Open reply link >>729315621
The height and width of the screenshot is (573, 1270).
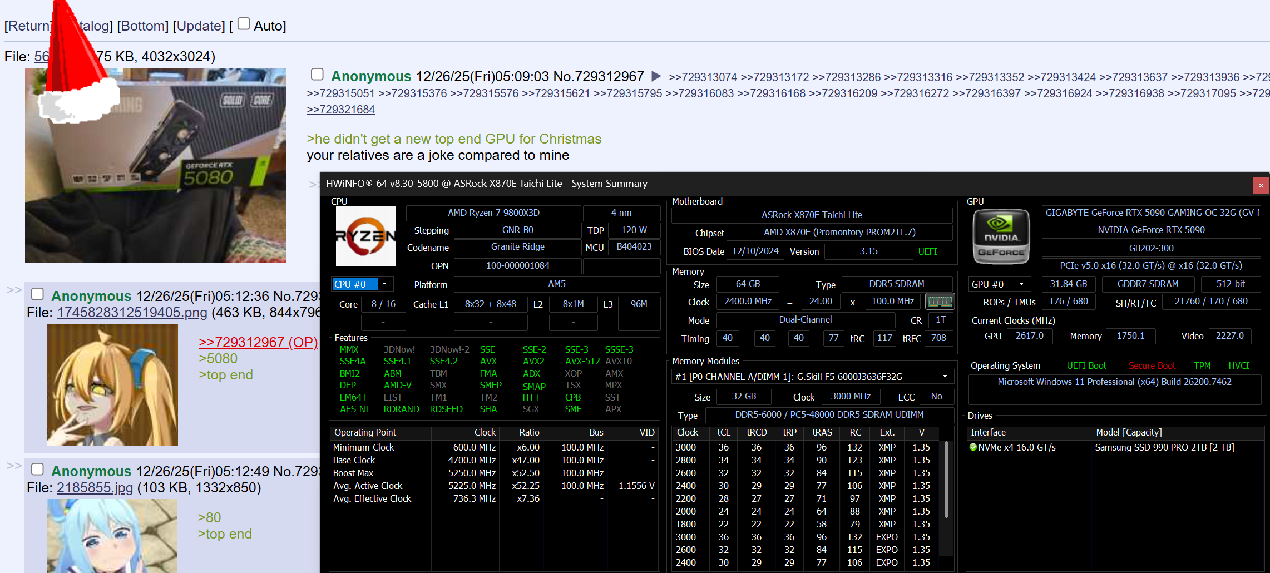point(556,93)
